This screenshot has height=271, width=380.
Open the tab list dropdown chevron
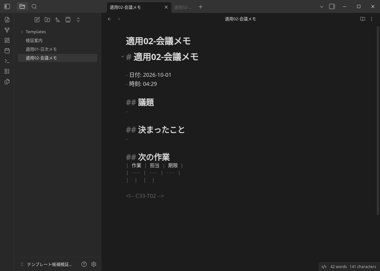coord(322,7)
